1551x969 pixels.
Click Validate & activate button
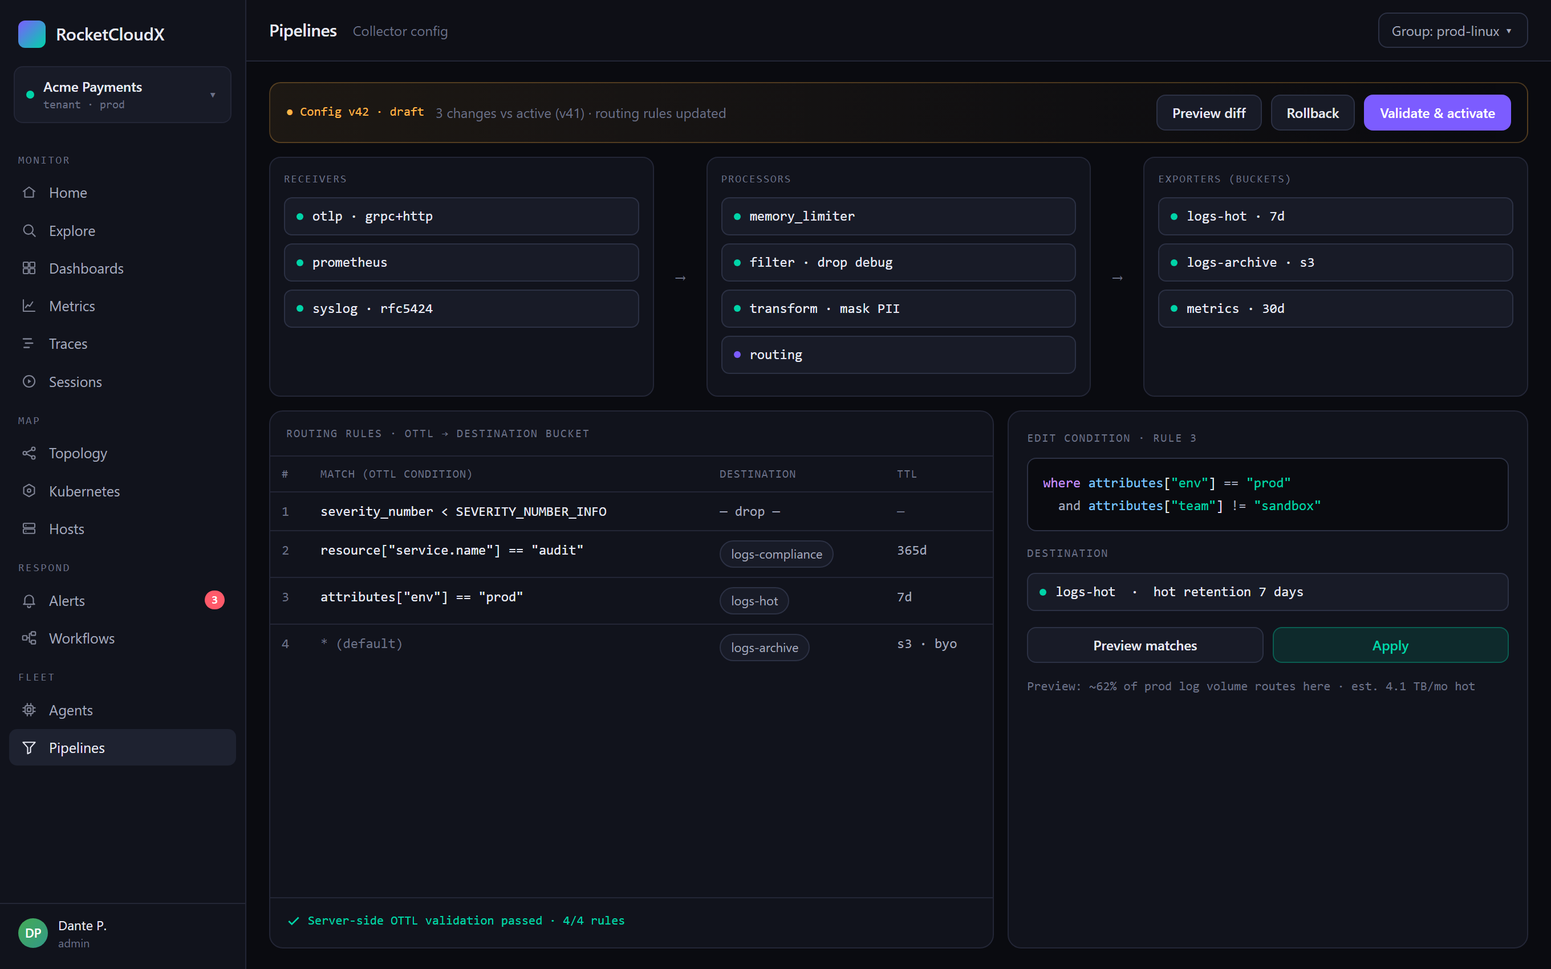(1437, 113)
